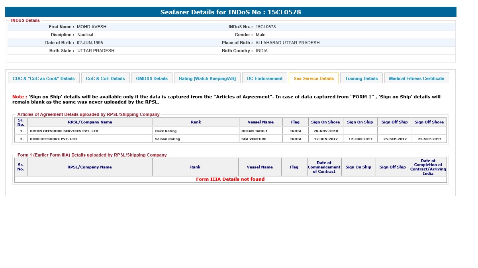This screenshot has width=478, height=268.
Task: Click the Saloon Rating rank cell
Action: (167, 139)
